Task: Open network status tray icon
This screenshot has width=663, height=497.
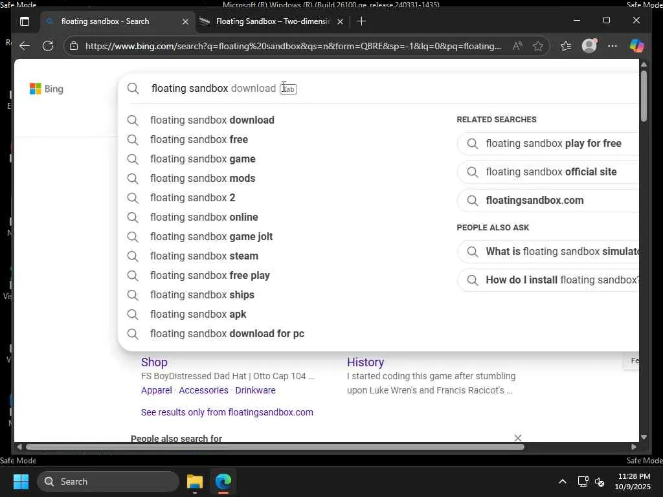Action: point(583,481)
